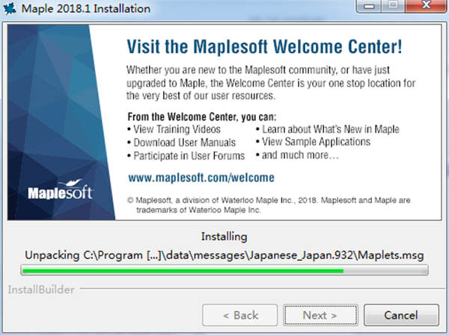The image size is (449, 335).
Task: Click the InstallBuilder label
Action: (41, 289)
